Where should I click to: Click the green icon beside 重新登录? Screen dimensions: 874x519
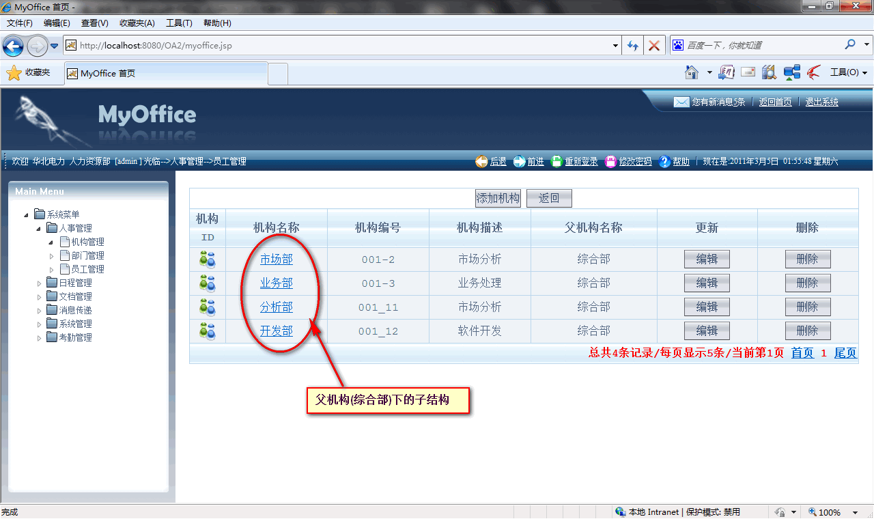click(x=556, y=161)
